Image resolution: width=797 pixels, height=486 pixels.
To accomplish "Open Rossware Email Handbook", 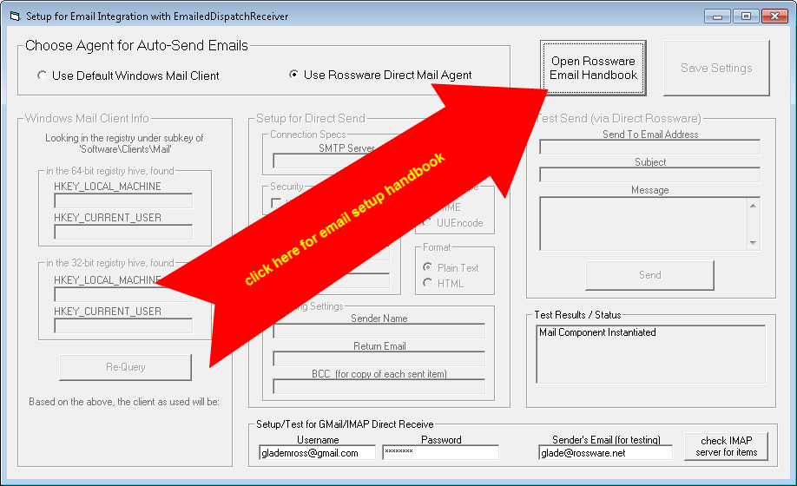I will 593,69.
